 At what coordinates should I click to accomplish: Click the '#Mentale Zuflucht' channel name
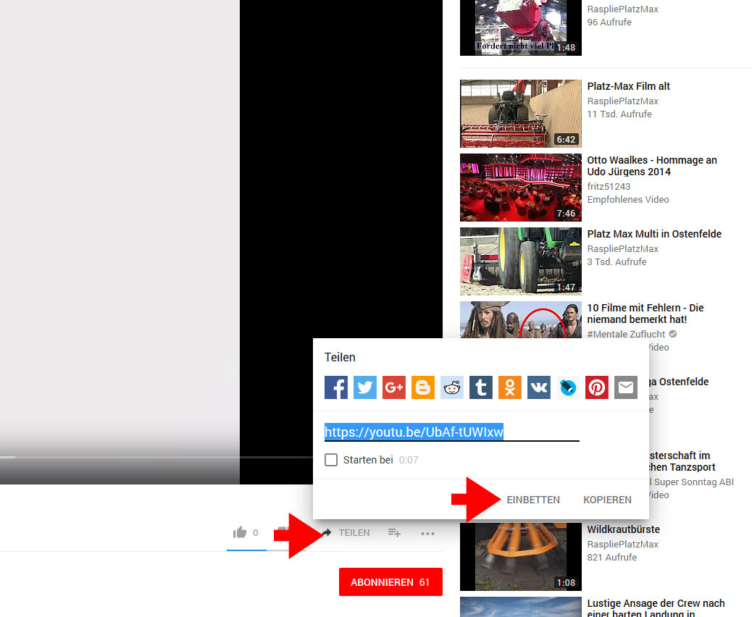pyautogui.click(x=627, y=334)
